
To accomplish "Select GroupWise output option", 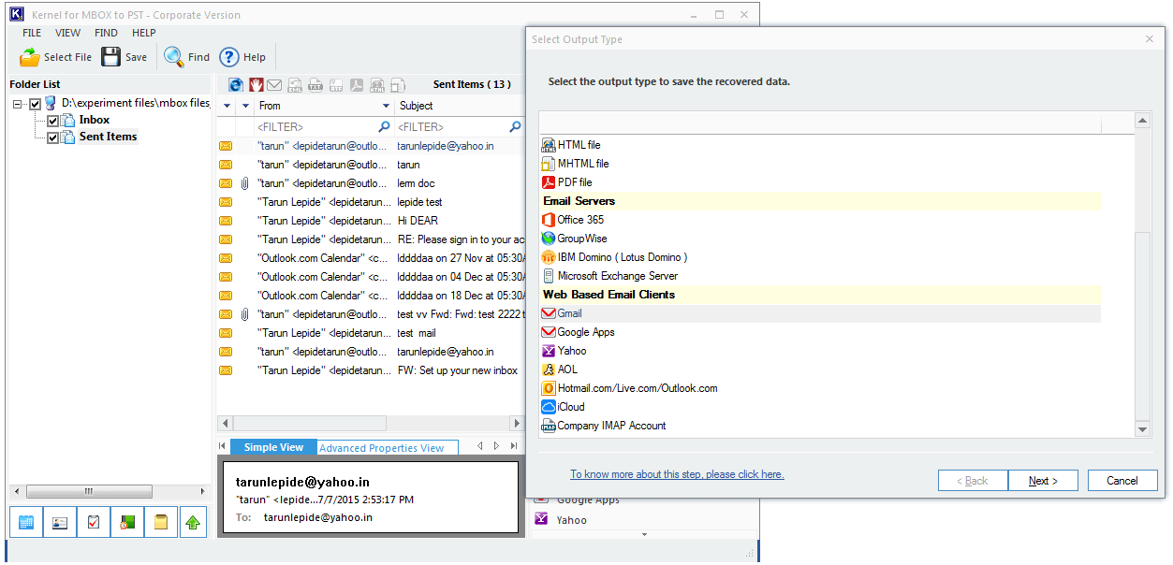I will [x=575, y=239].
